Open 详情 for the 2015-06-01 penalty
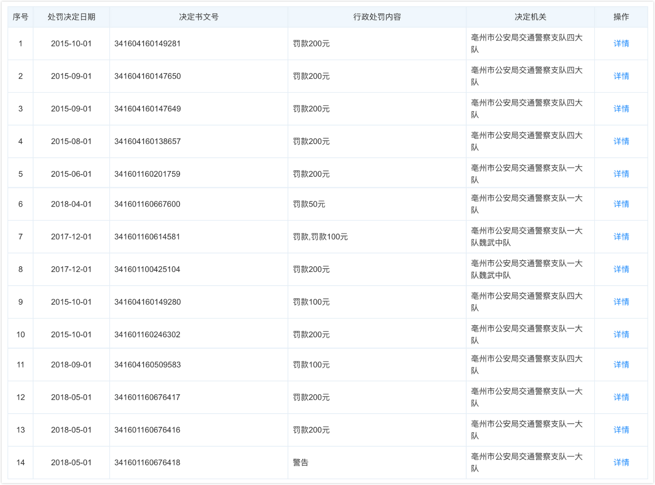This screenshot has width=655, height=485. (621, 174)
